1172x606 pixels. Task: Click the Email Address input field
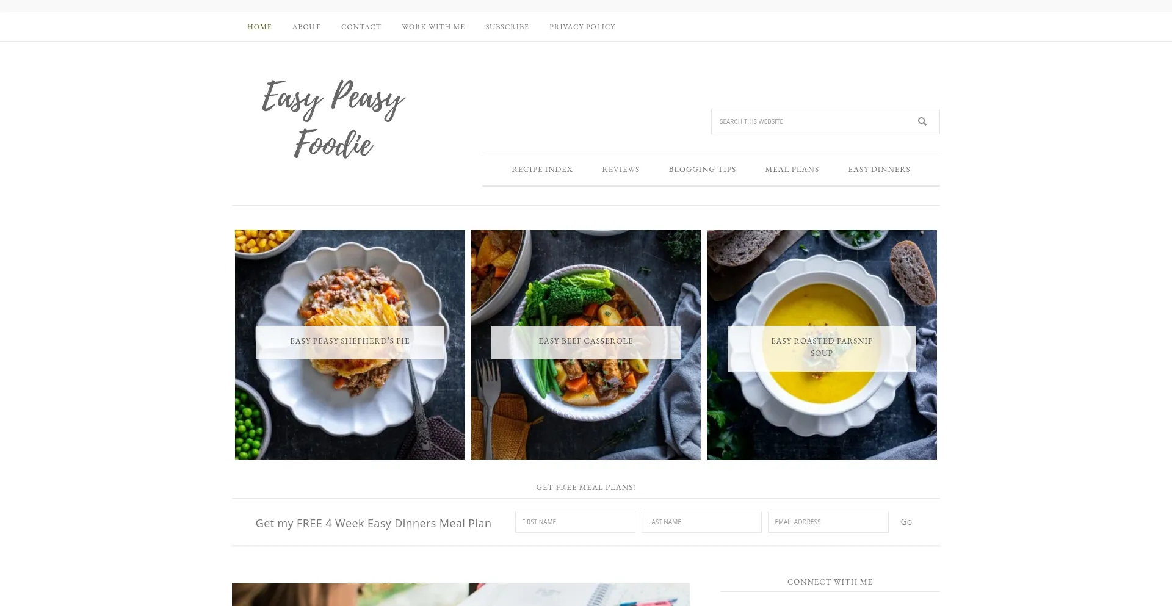(x=828, y=522)
